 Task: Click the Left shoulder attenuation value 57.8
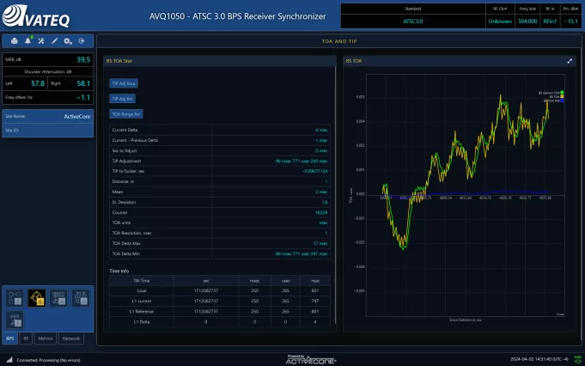(38, 83)
